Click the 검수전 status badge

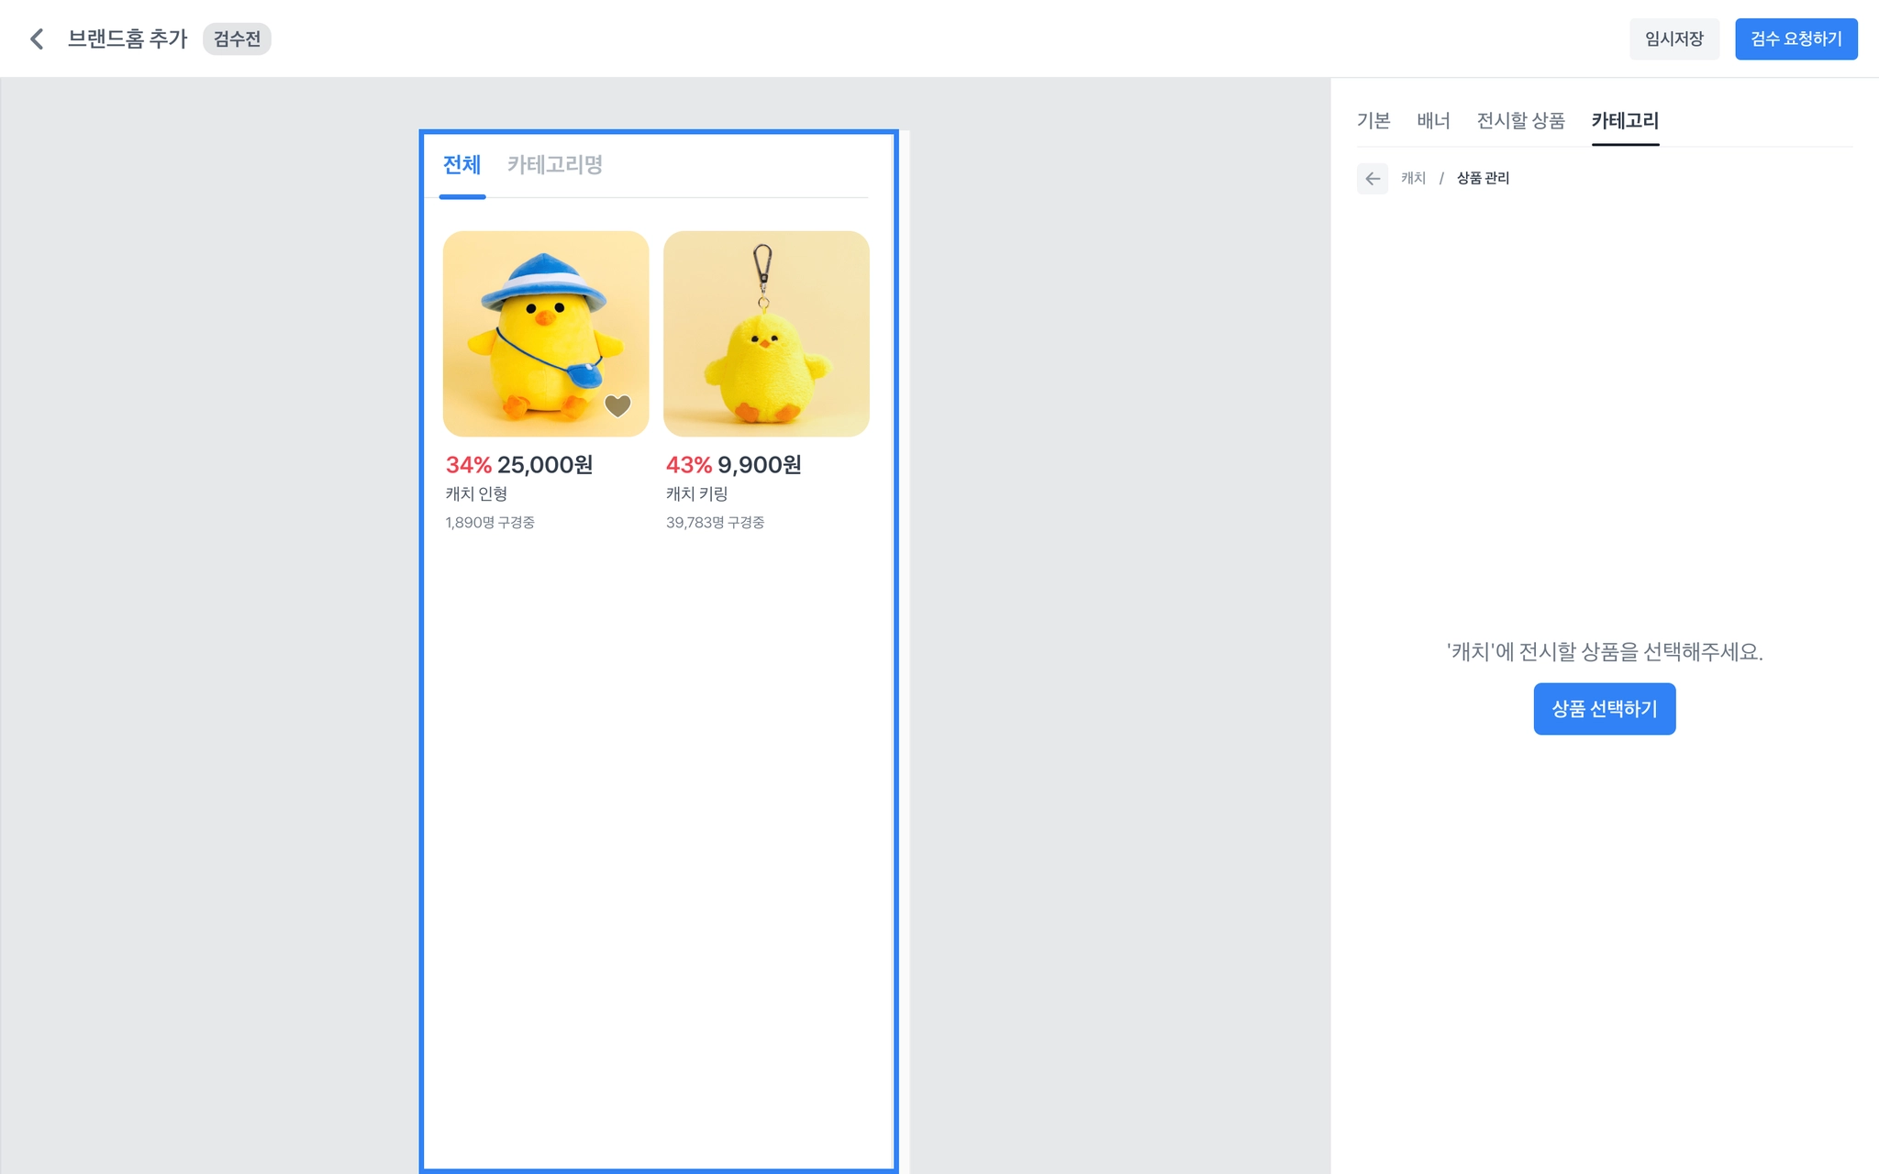click(237, 39)
